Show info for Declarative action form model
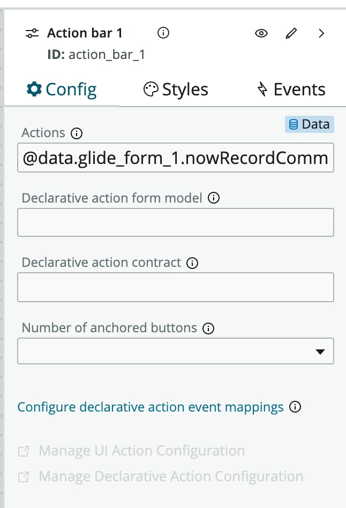The height and width of the screenshot is (508, 346). click(x=214, y=198)
